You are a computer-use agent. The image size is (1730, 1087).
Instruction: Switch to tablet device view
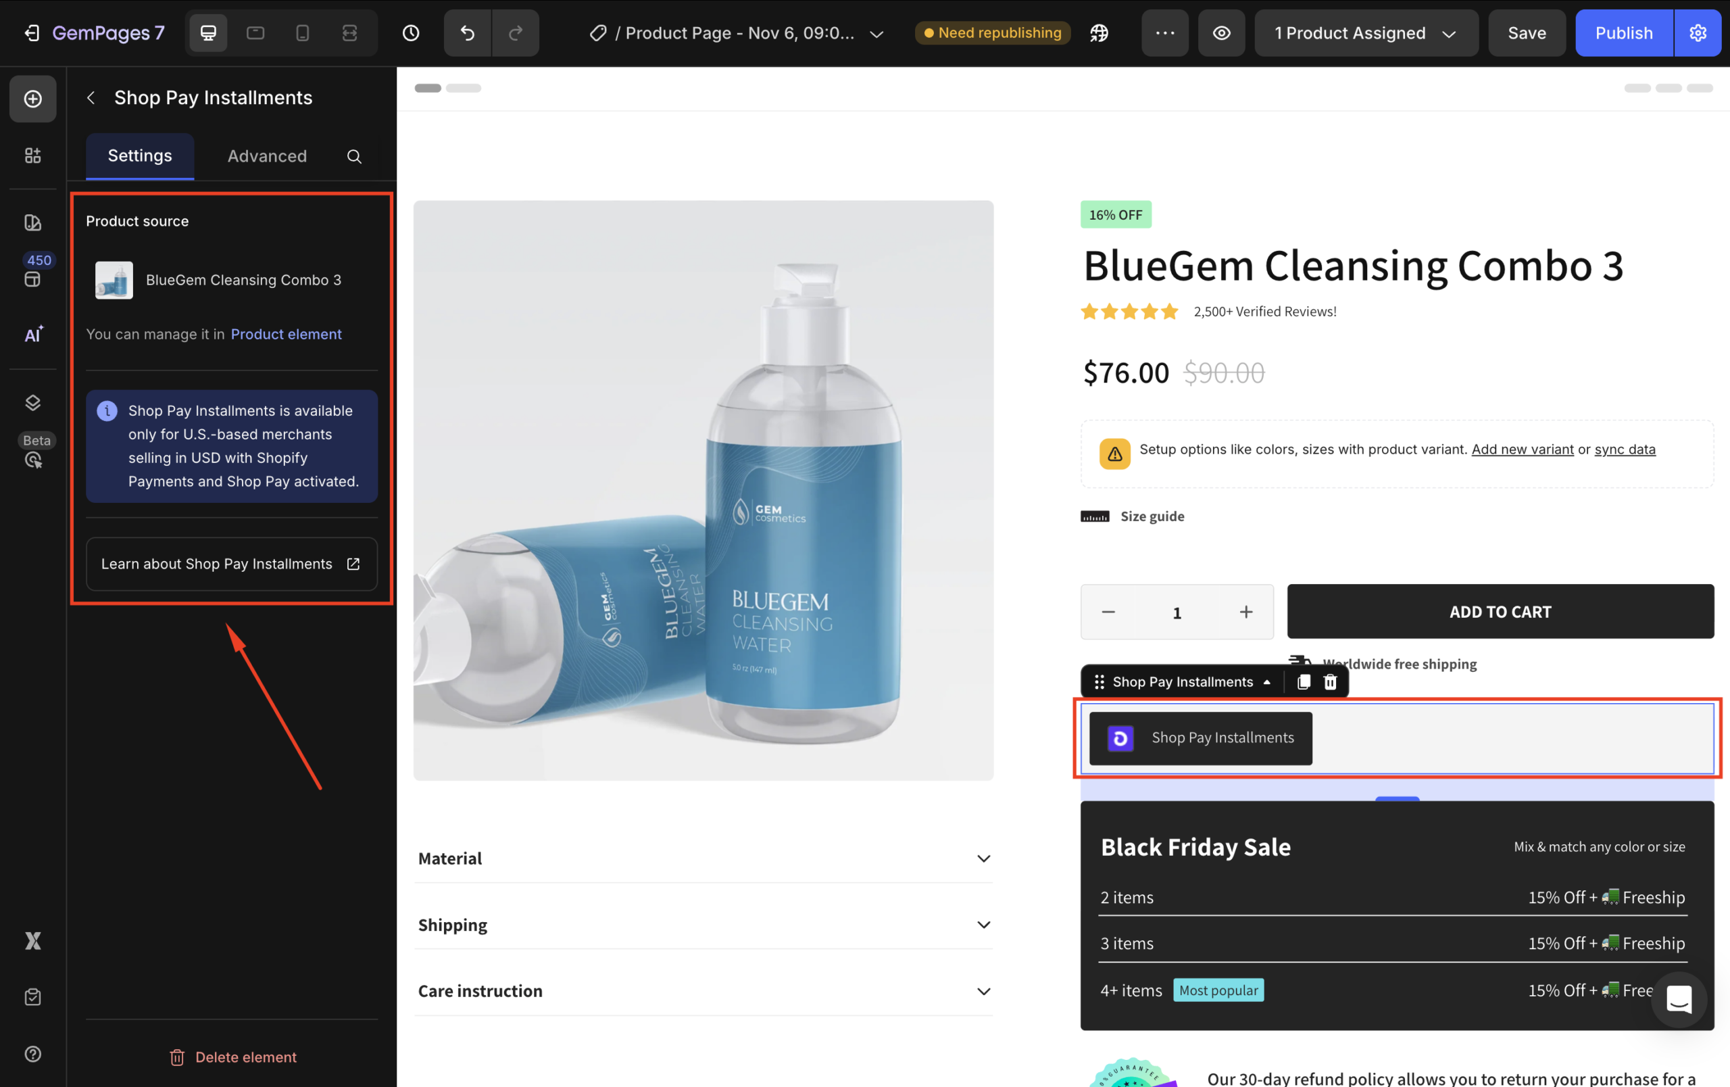coord(255,33)
